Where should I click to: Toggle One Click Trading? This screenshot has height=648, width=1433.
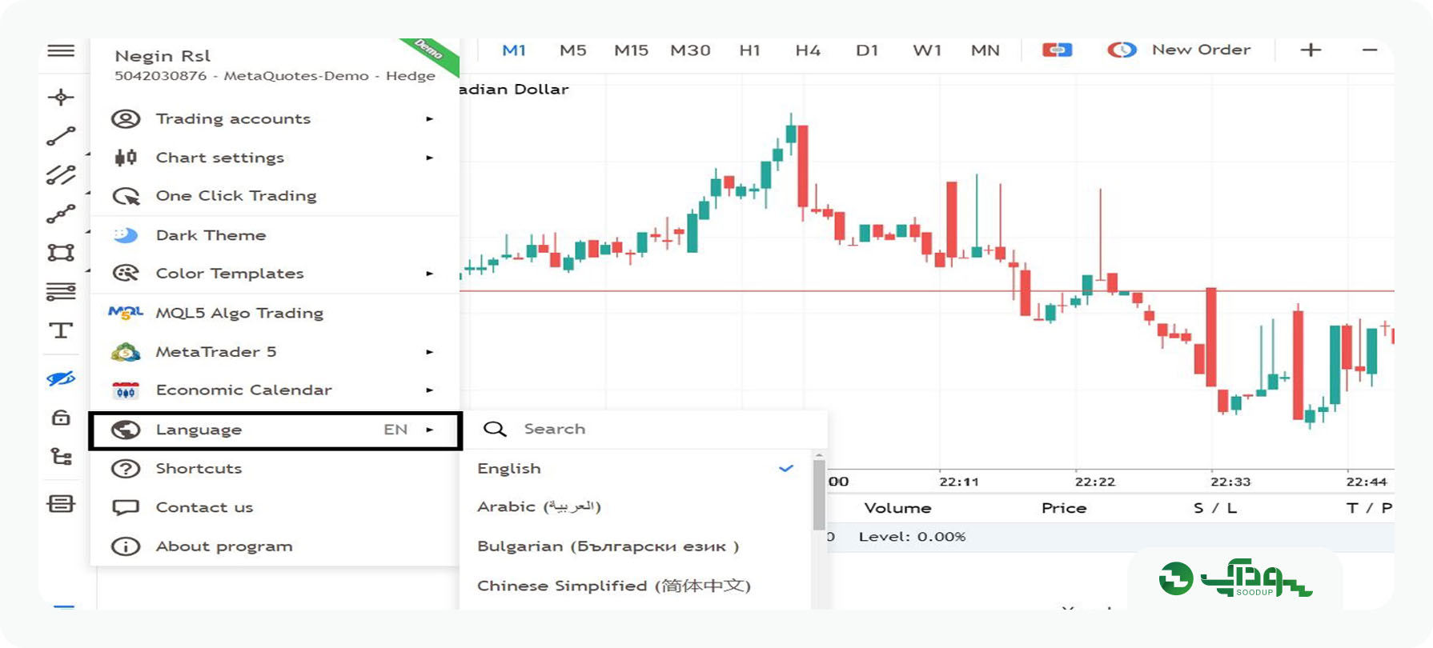pyautogui.click(x=275, y=196)
